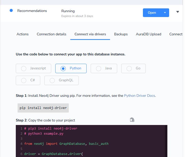Open the Recommendations database
The image size is (188, 157).
152,12
